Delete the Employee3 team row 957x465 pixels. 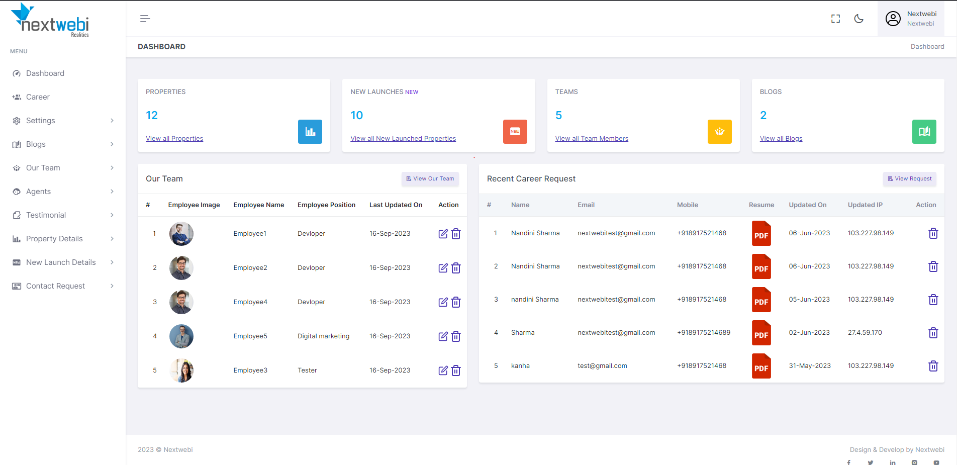point(456,370)
